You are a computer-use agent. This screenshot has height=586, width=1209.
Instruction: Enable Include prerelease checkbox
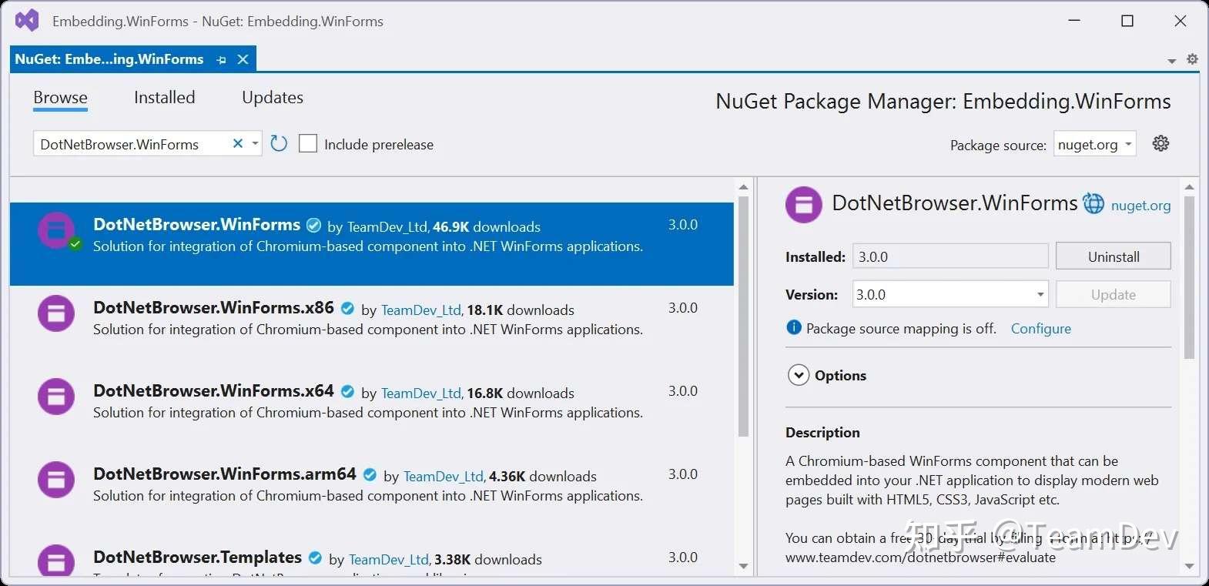(307, 143)
